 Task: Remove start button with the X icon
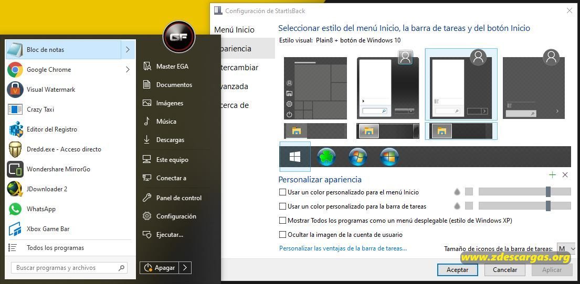tap(565, 175)
